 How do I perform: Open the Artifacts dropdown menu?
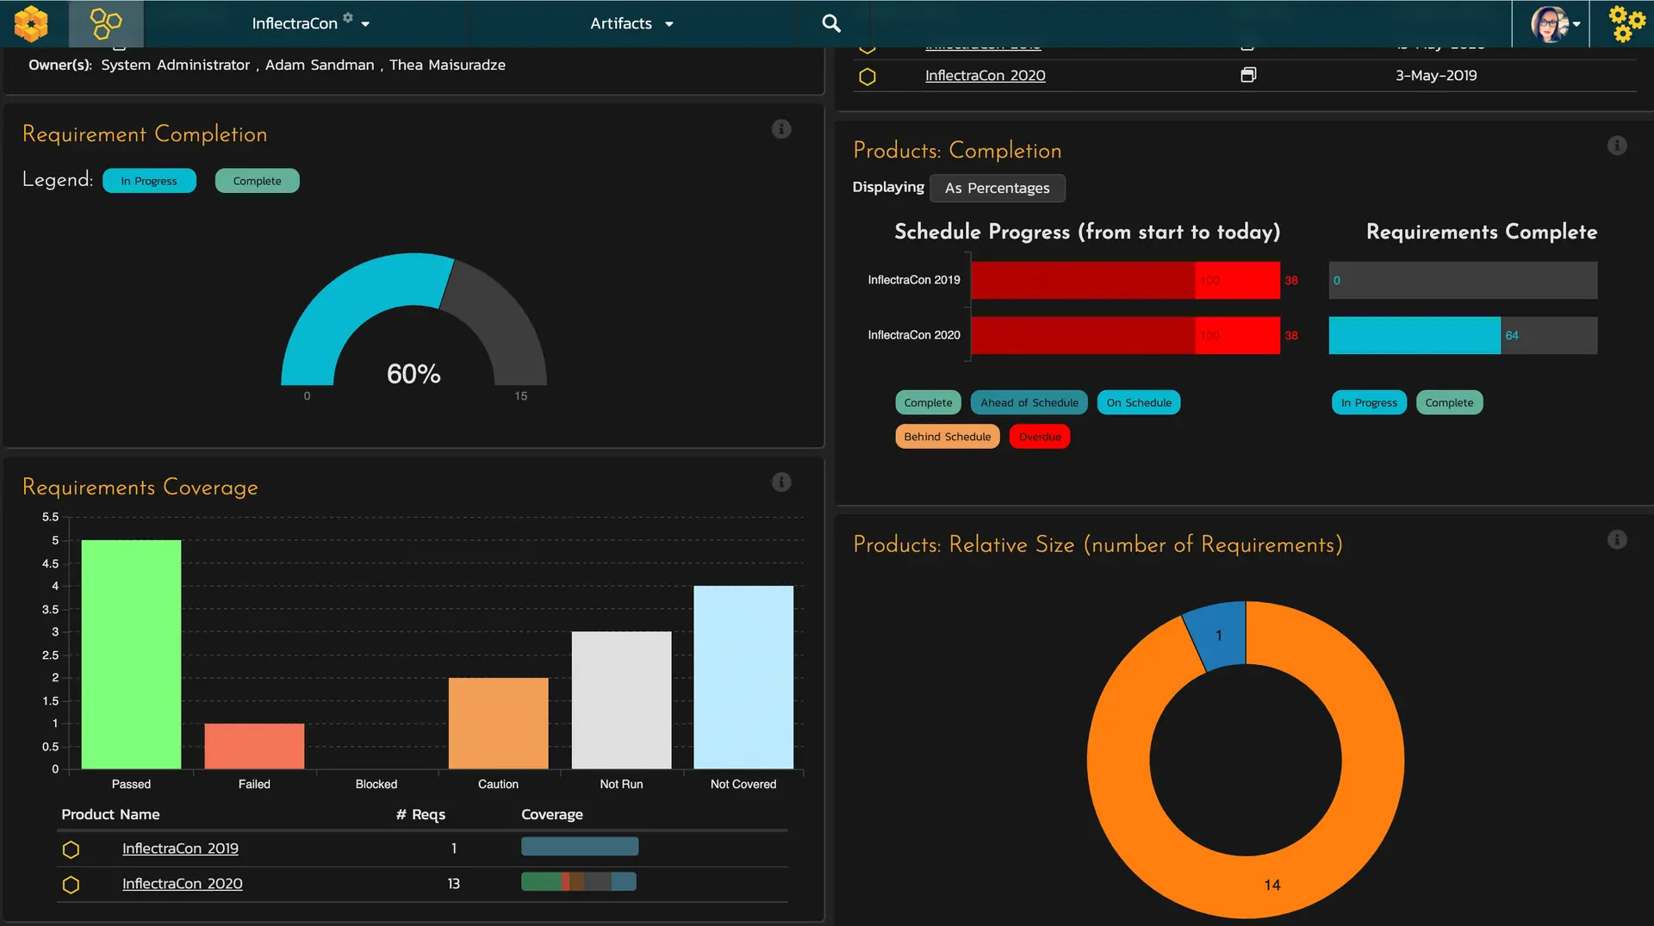pyautogui.click(x=631, y=23)
